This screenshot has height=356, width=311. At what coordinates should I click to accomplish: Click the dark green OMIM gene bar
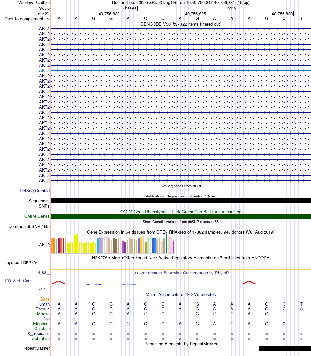pyautogui.click(x=181, y=216)
